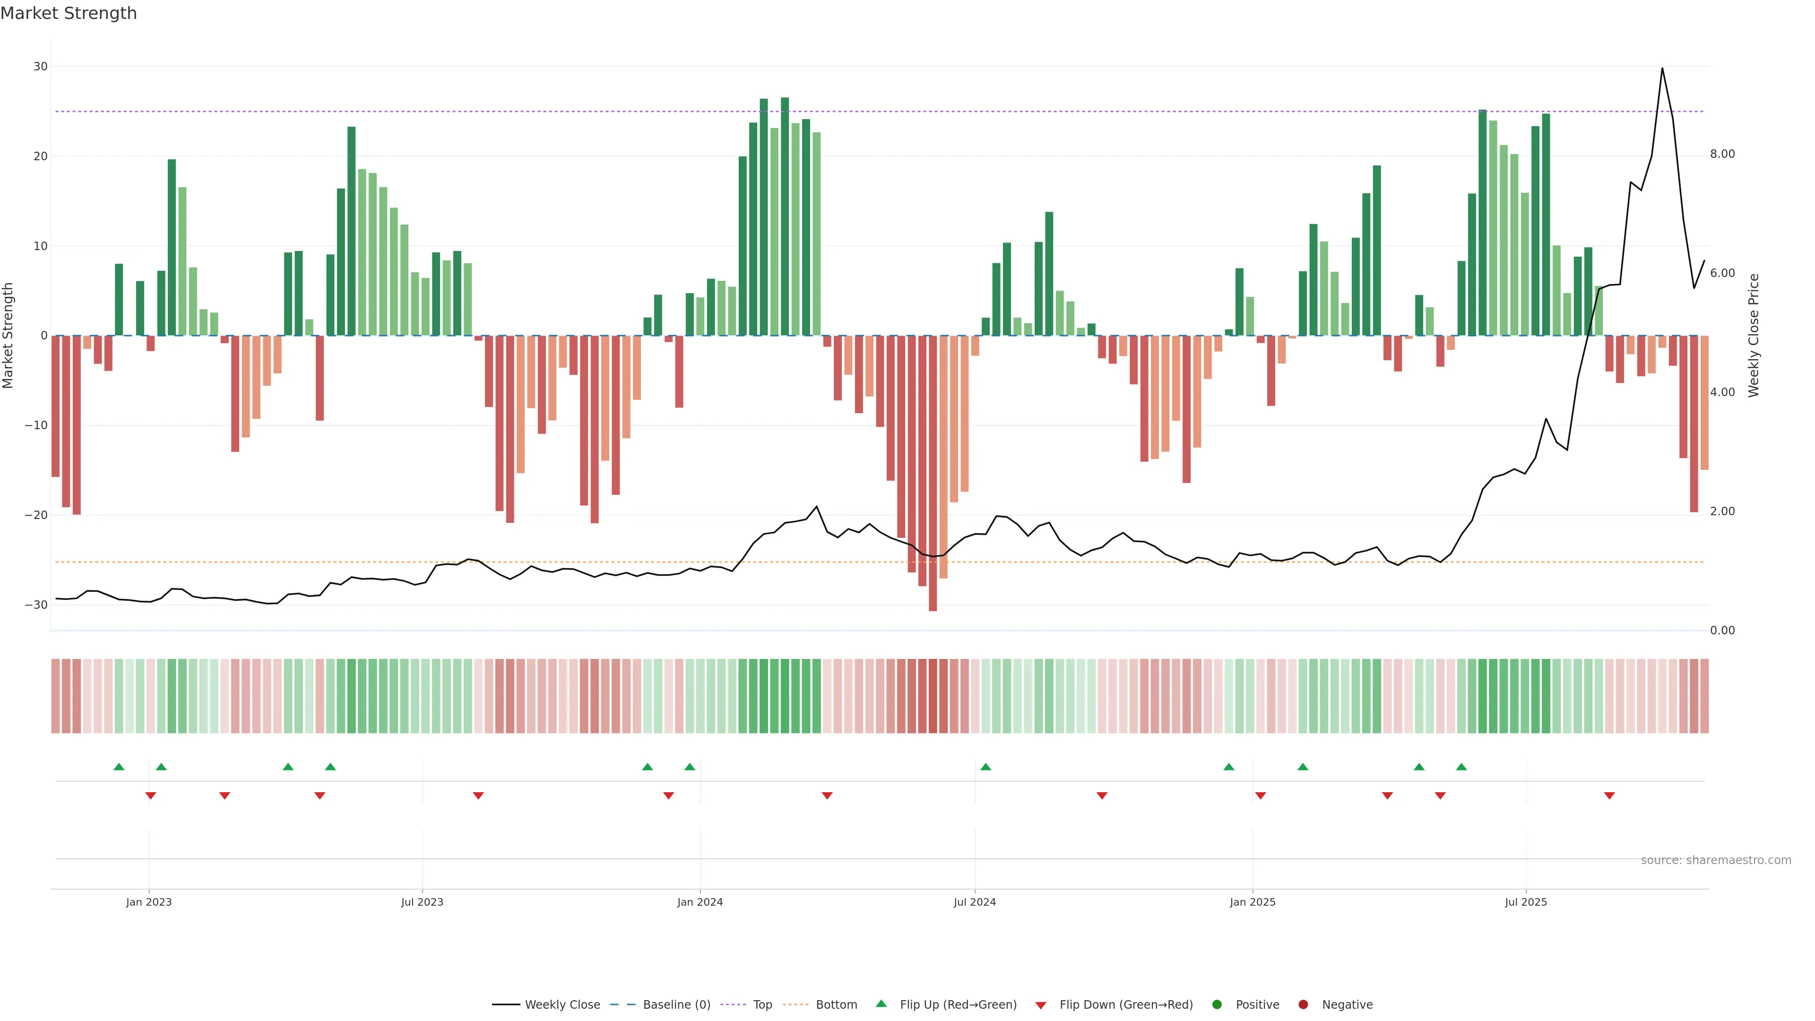Click the first green flip-up triangle marker
This screenshot has width=1815, height=1021.
pos(118,767)
